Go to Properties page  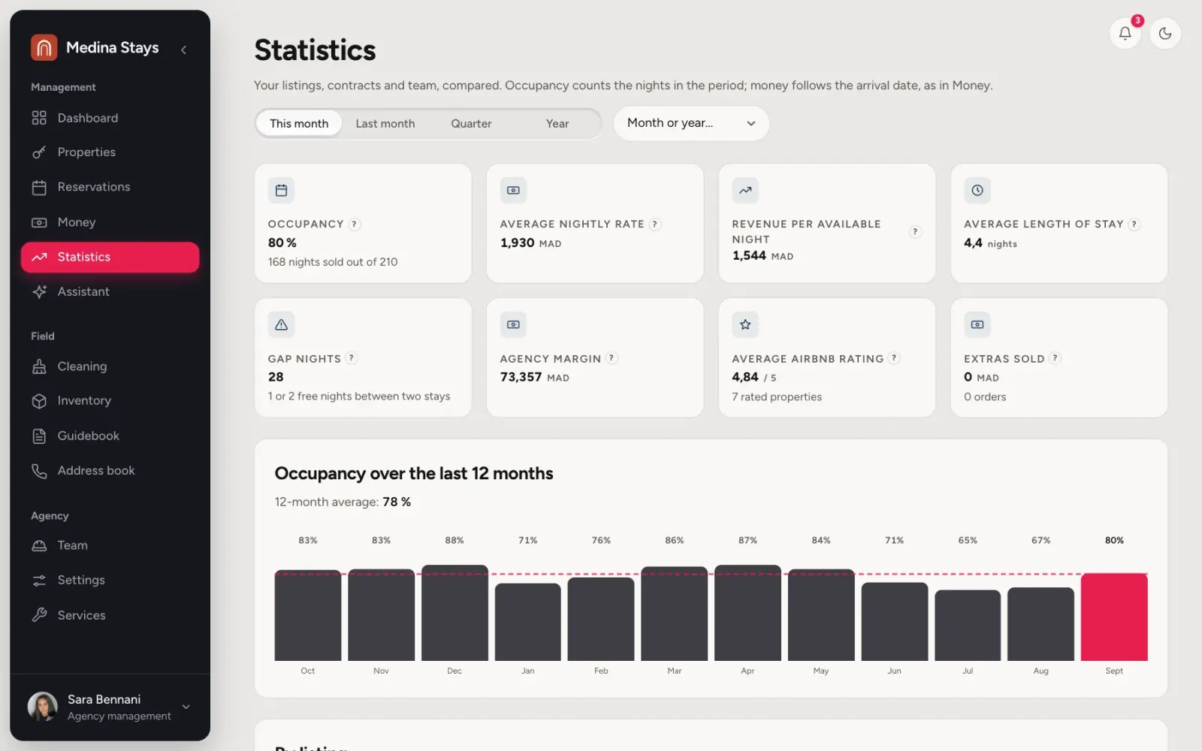110,152
